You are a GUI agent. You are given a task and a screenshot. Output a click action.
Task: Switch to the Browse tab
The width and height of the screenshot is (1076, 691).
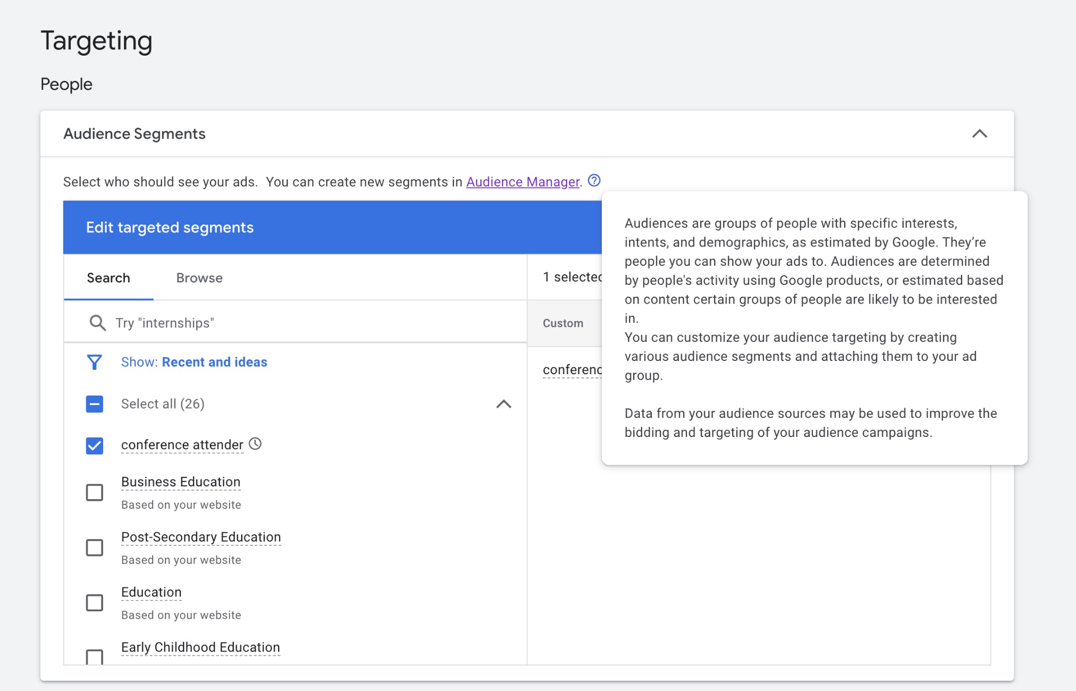(199, 277)
